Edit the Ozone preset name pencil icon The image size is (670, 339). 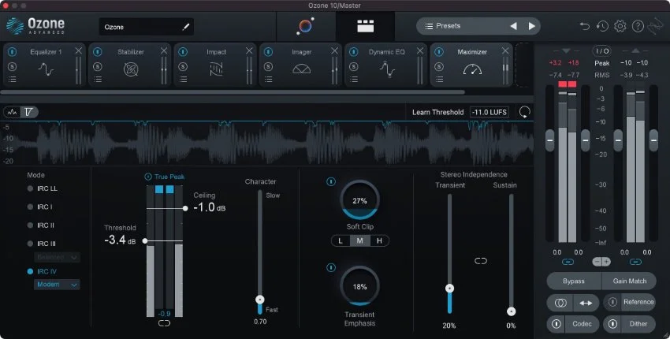click(185, 27)
